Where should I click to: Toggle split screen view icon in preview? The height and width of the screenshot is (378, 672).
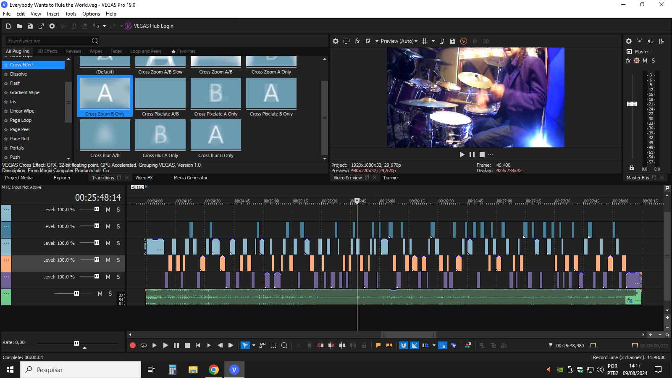[368, 41]
